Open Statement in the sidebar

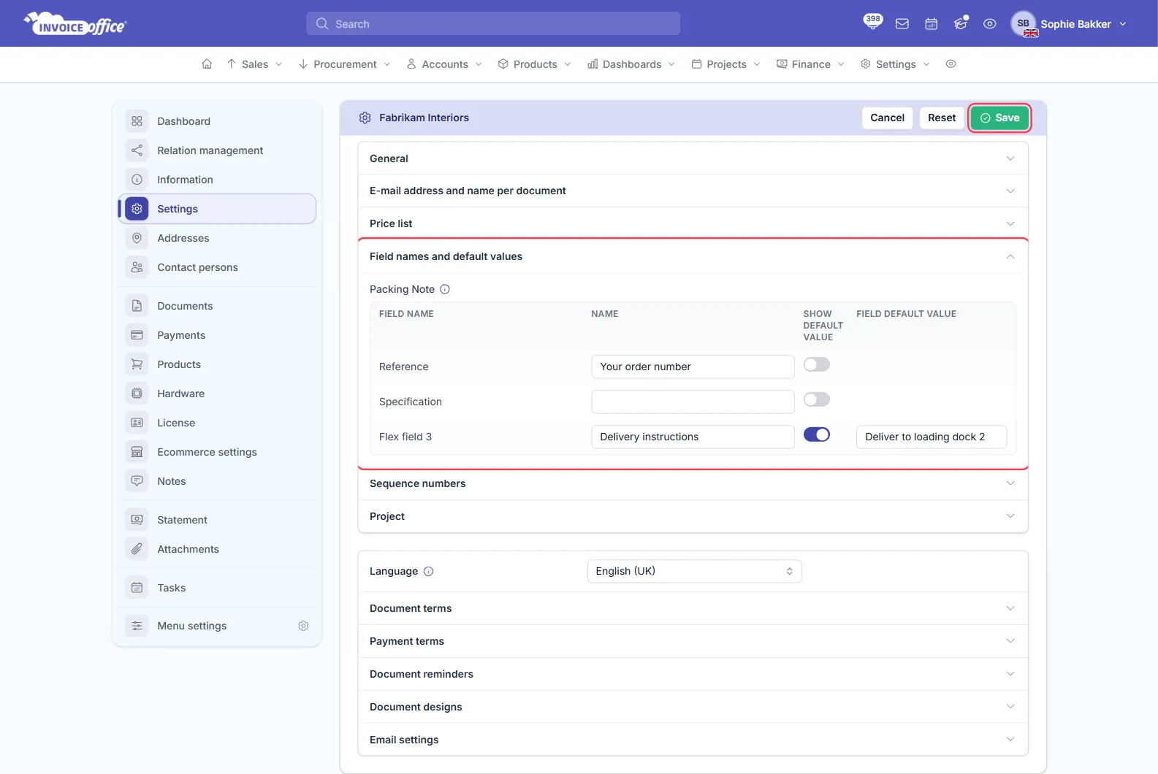tap(217, 520)
